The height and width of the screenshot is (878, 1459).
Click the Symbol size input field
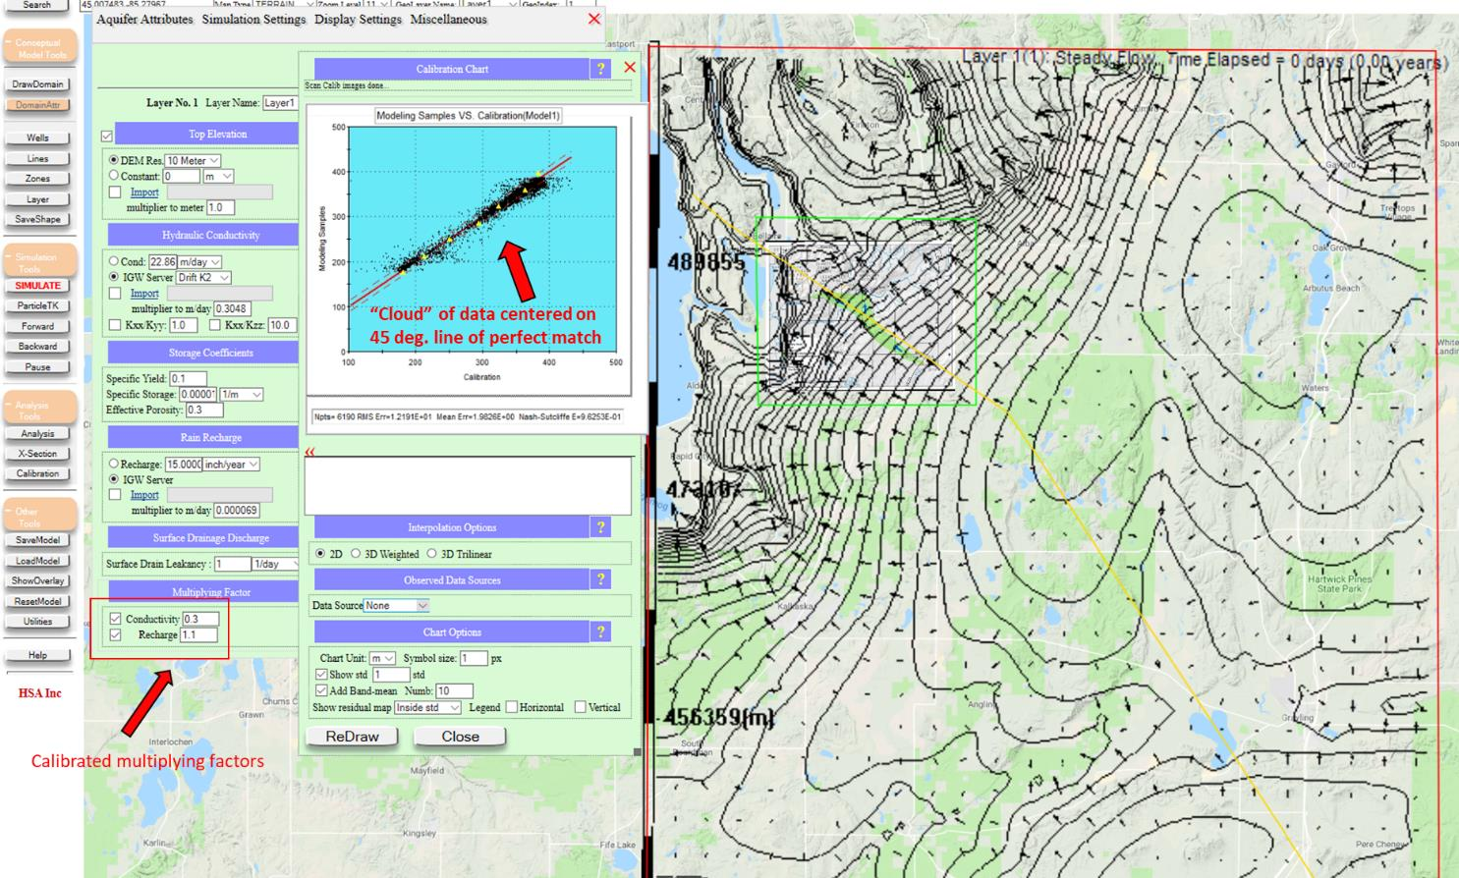tap(474, 658)
